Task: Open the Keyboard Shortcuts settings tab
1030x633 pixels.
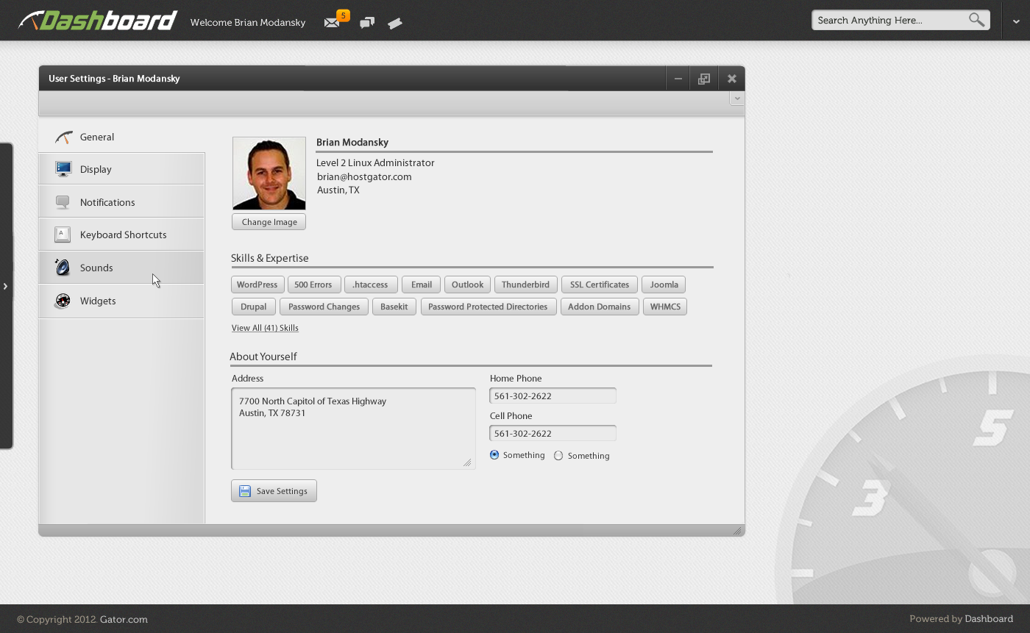Action: [121, 235]
